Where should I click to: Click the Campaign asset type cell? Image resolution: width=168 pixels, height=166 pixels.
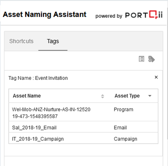click(x=126, y=139)
